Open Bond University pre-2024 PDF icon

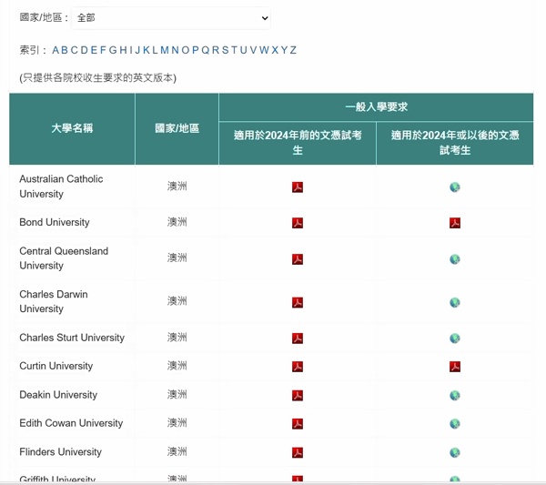pyautogui.click(x=298, y=222)
